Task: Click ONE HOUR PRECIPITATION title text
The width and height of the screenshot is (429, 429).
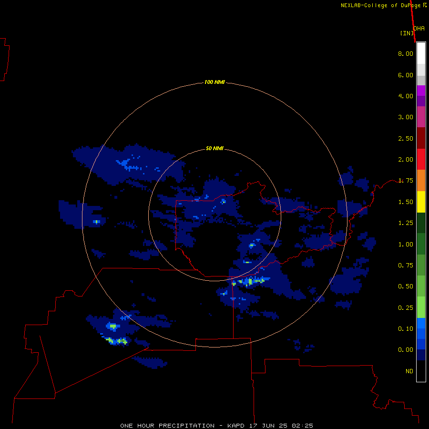Action: 167,426
